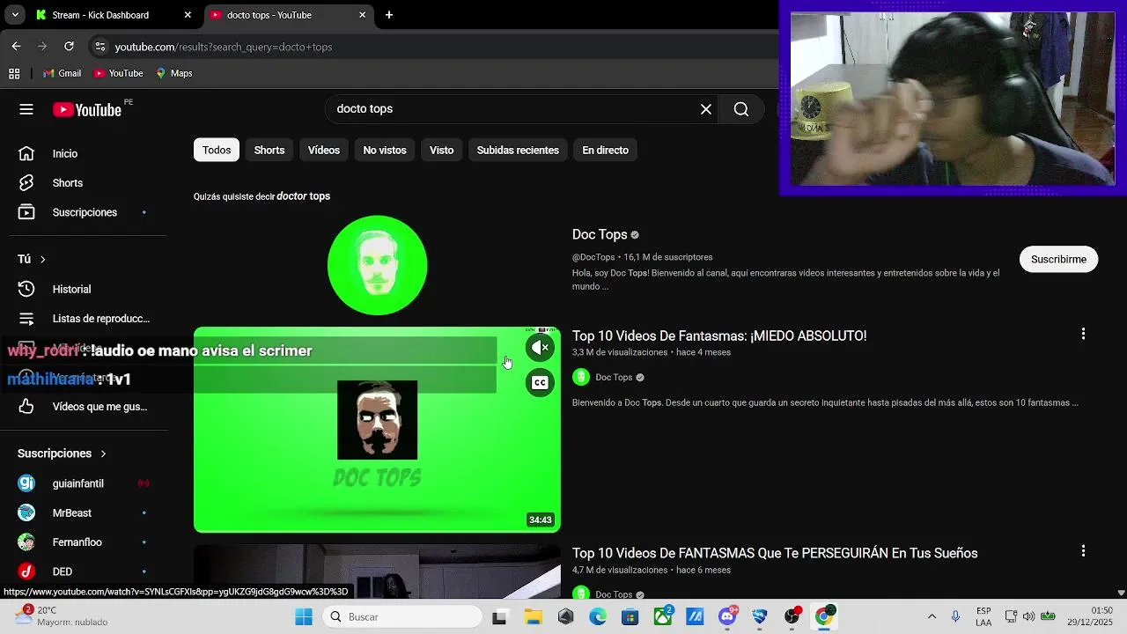Open the Windows Start menu
This screenshot has width=1127, height=634.
pos(304,616)
